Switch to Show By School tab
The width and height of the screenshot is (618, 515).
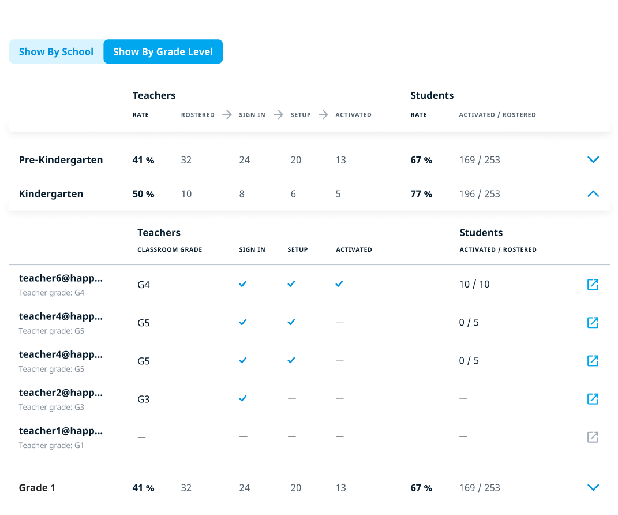click(56, 52)
